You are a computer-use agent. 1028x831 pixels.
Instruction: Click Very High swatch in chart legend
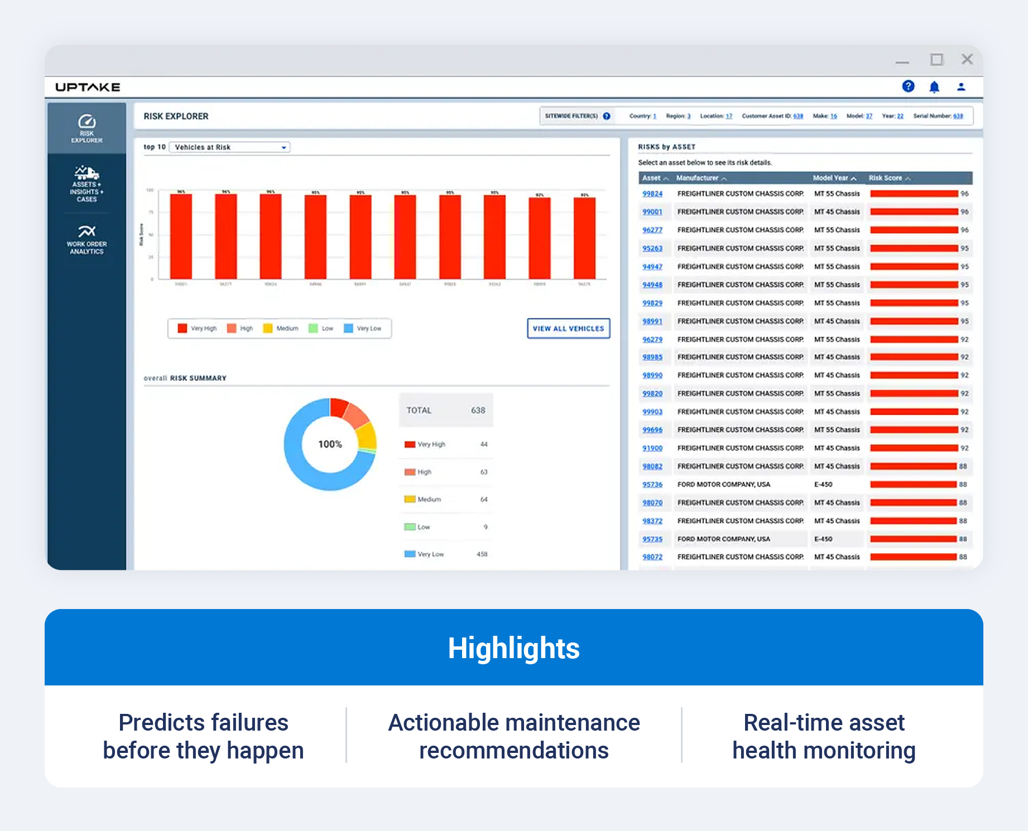182,328
